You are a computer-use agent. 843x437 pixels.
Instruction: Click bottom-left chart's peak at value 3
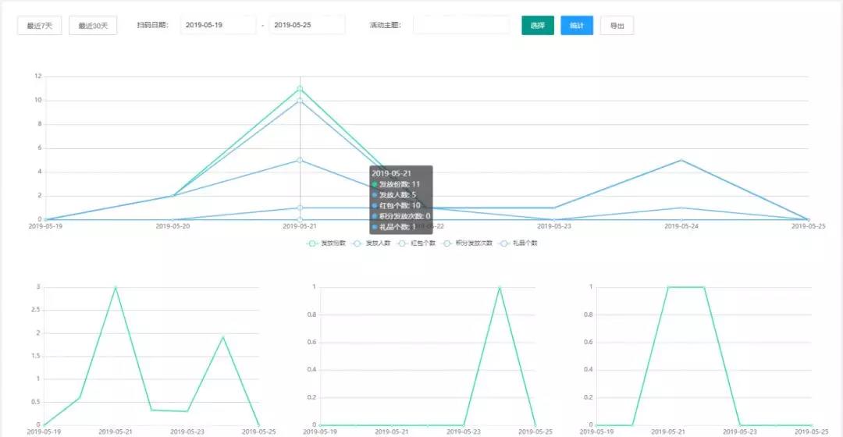tap(116, 287)
